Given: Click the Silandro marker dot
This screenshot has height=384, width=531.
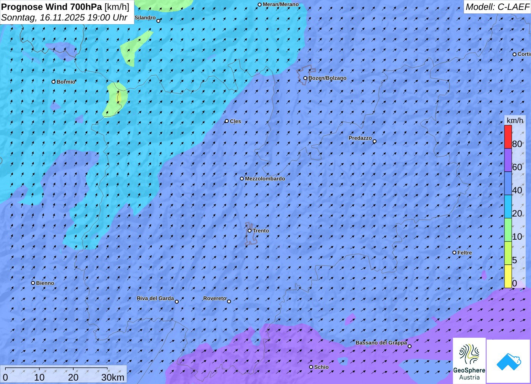Looking at the screenshot, I should 159,21.
